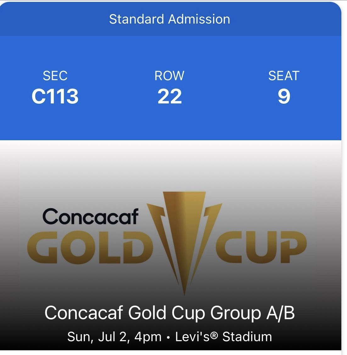Viewport: 347px width, 355px height.
Task: Select the gold GOLD lettering in the logo
Action: point(90,247)
